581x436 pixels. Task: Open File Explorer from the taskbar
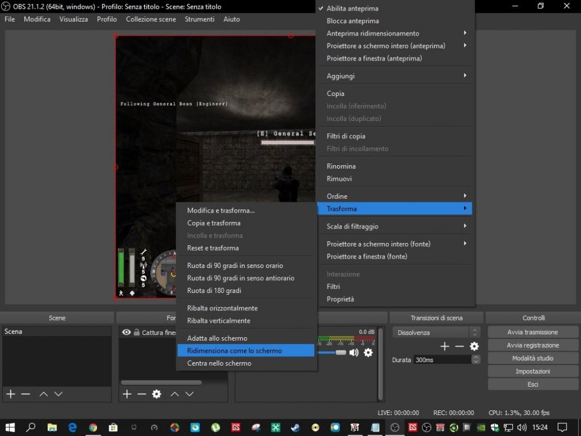pyautogui.click(x=52, y=427)
